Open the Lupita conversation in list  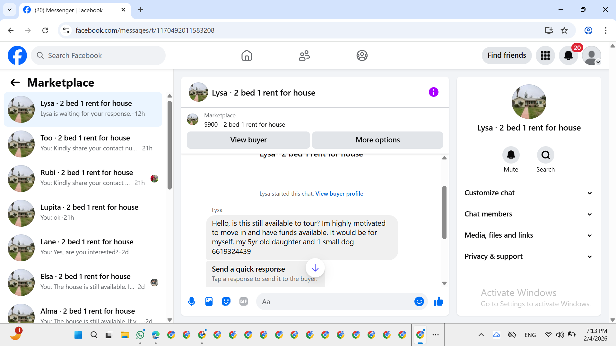click(83, 213)
